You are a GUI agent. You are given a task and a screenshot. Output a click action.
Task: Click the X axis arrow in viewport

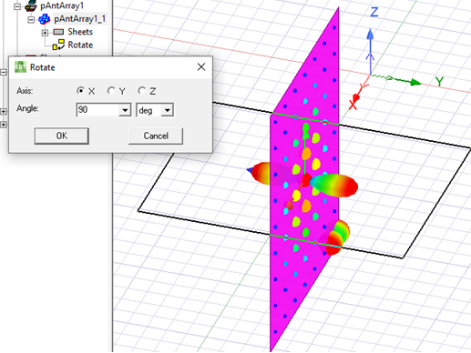355,97
